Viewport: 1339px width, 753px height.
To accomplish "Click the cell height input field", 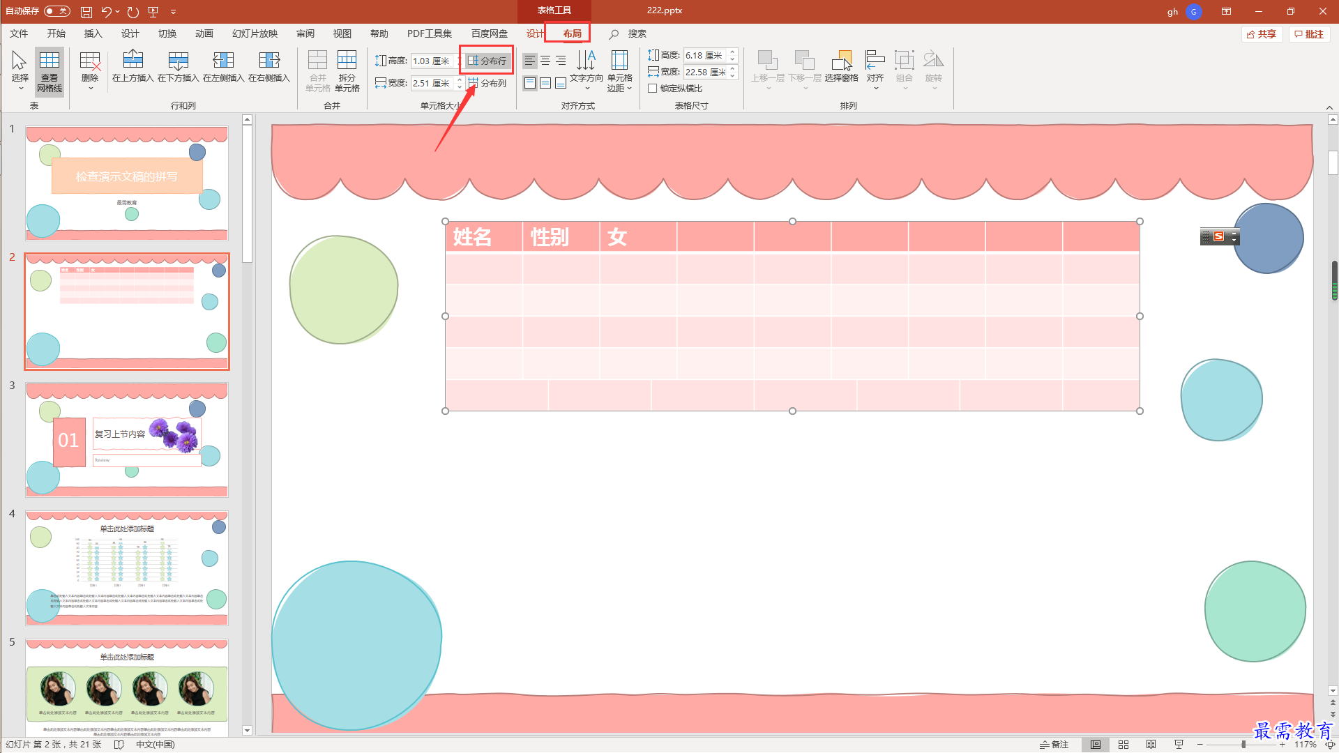I will pos(431,61).
